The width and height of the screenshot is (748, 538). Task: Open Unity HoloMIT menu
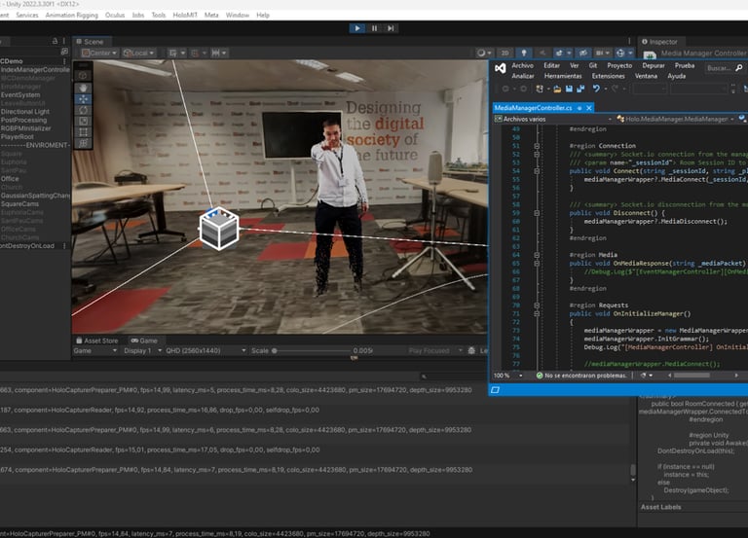(185, 16)
